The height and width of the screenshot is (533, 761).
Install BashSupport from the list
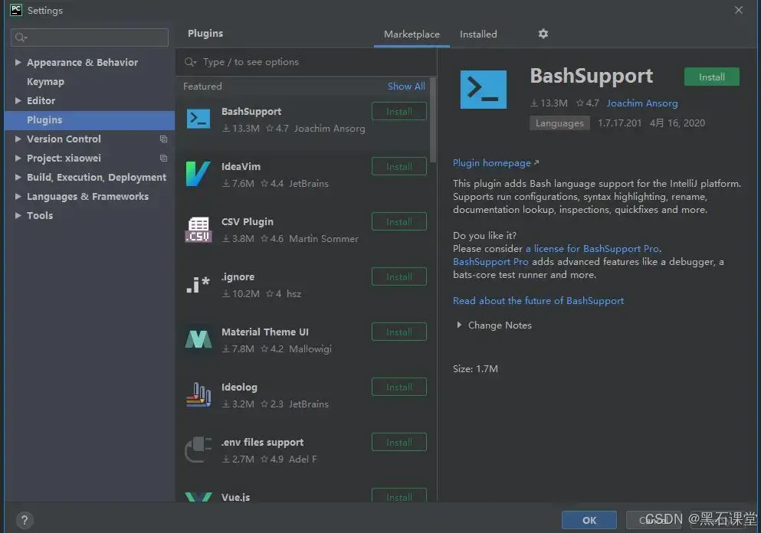pos(399,112)
